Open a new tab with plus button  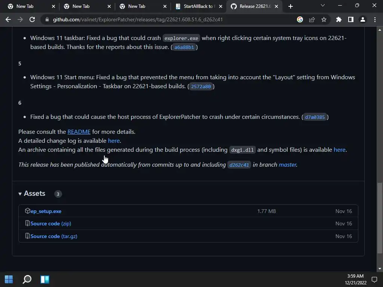click(290, 6)
